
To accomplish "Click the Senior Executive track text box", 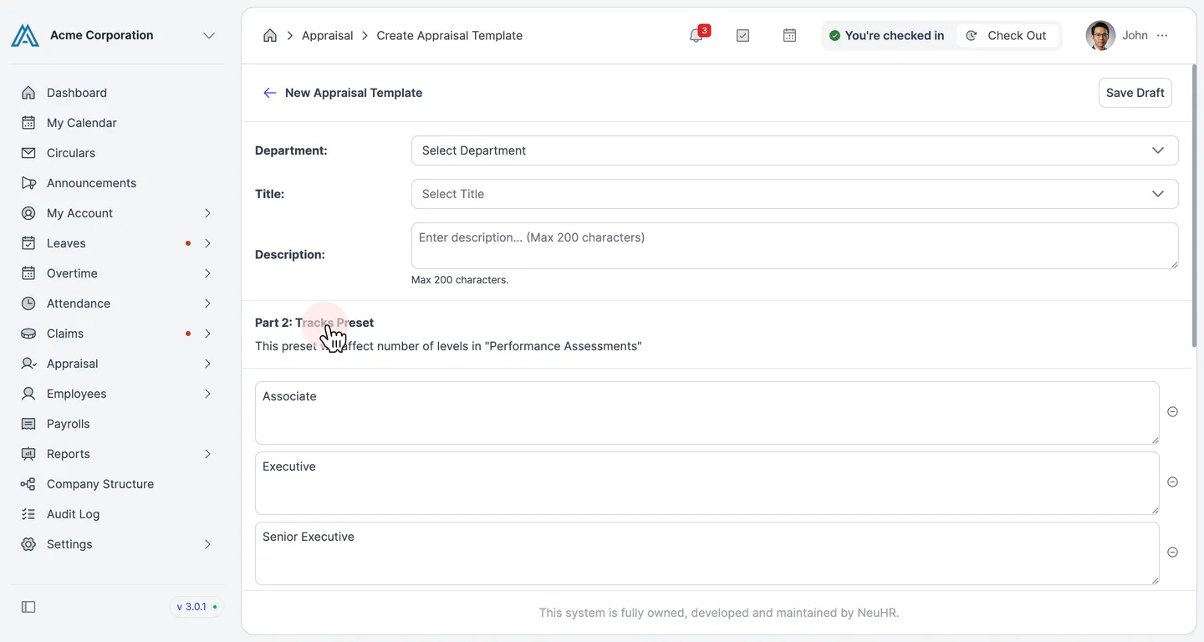I will tap(707, 553).
